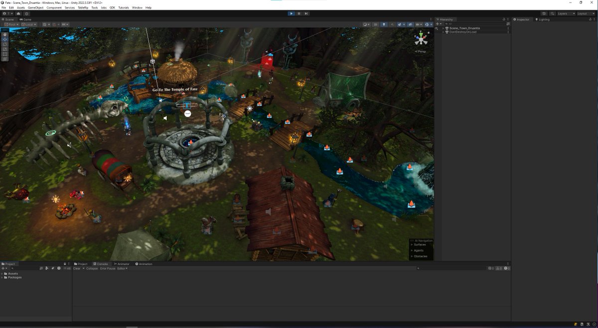Select the Rotate tool
This screenshot has width=598, height=328.
[5, 44]
